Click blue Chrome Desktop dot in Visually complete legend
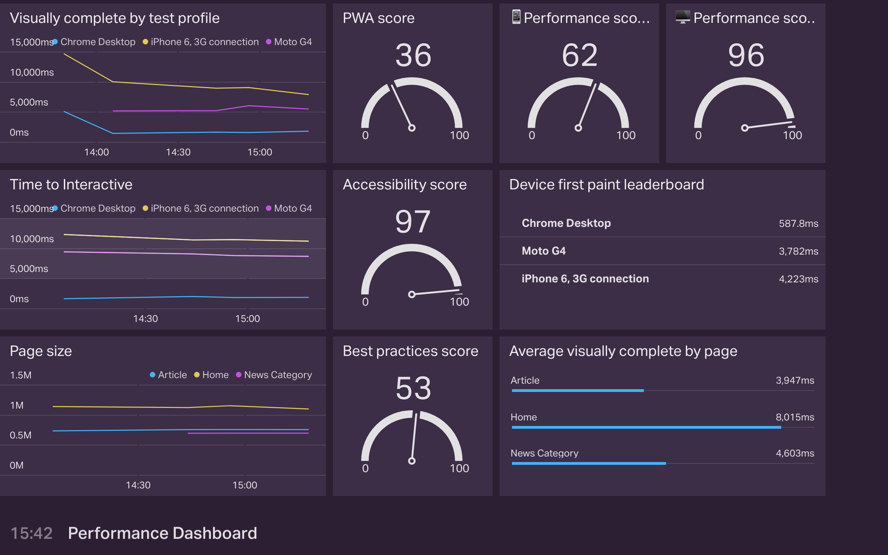Image resolution: width=888 pixels, height=555 pixels. point(55,42)
